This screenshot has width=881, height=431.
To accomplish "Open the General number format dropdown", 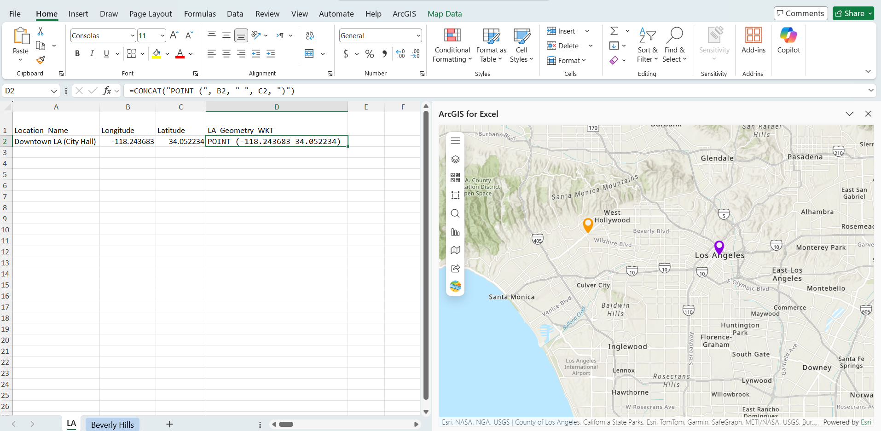I will click(x=418, y=35).
